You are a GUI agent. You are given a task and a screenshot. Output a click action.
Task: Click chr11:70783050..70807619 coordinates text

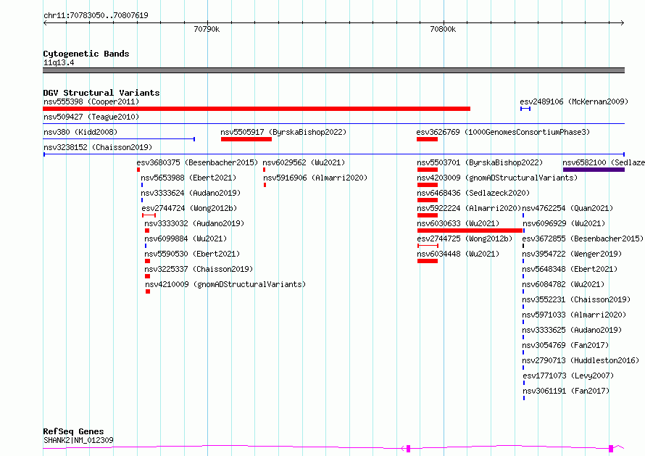tap(96, 15)
